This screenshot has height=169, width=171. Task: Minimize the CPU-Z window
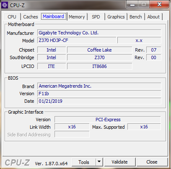tap(132, 5)
